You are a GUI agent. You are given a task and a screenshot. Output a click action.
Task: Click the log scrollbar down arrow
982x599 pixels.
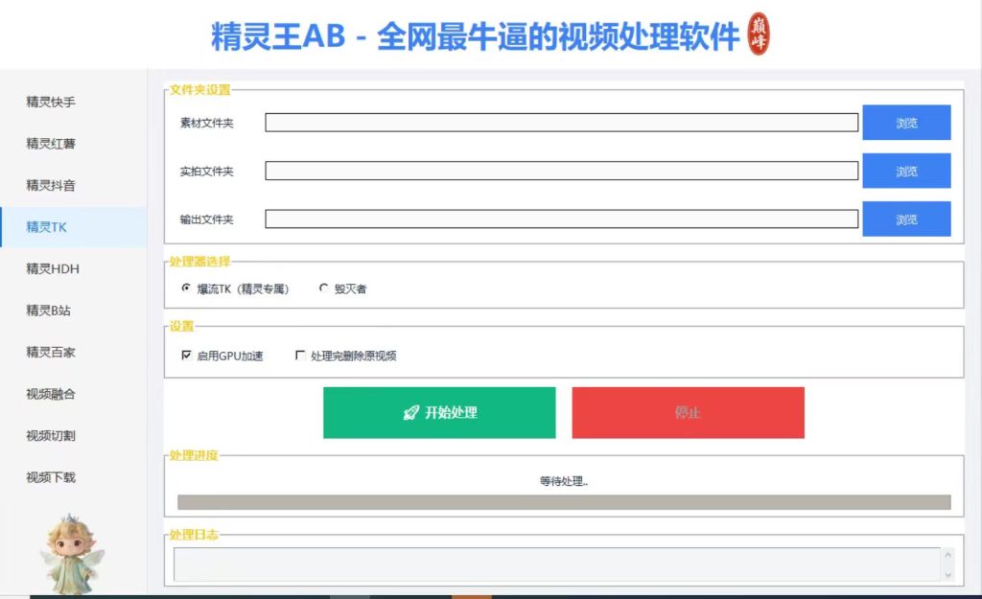(947, 575)
